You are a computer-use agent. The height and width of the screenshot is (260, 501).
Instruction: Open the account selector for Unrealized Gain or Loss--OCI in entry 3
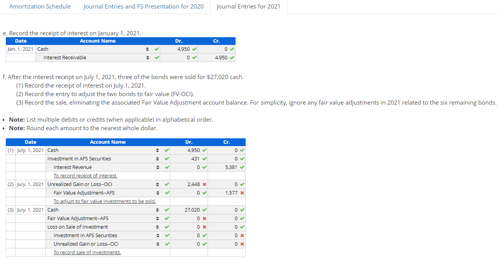(x=158, y=244)
